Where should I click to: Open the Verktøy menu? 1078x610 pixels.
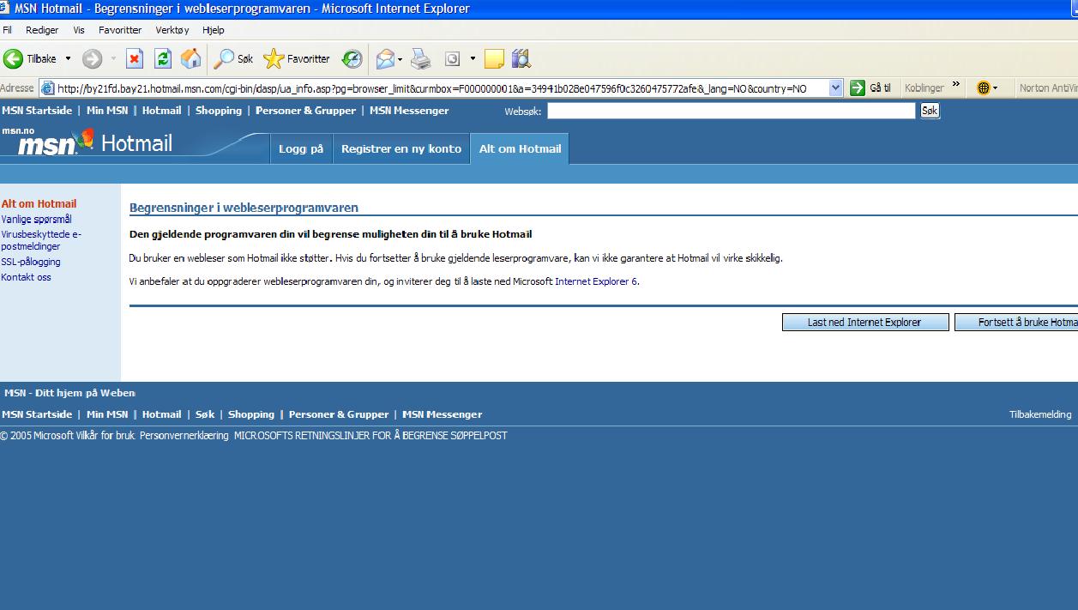pos(172,29)
